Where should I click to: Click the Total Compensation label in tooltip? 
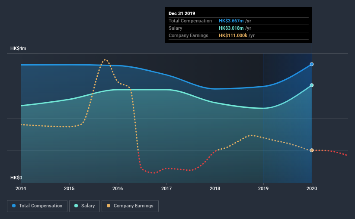tap(190, 21)
